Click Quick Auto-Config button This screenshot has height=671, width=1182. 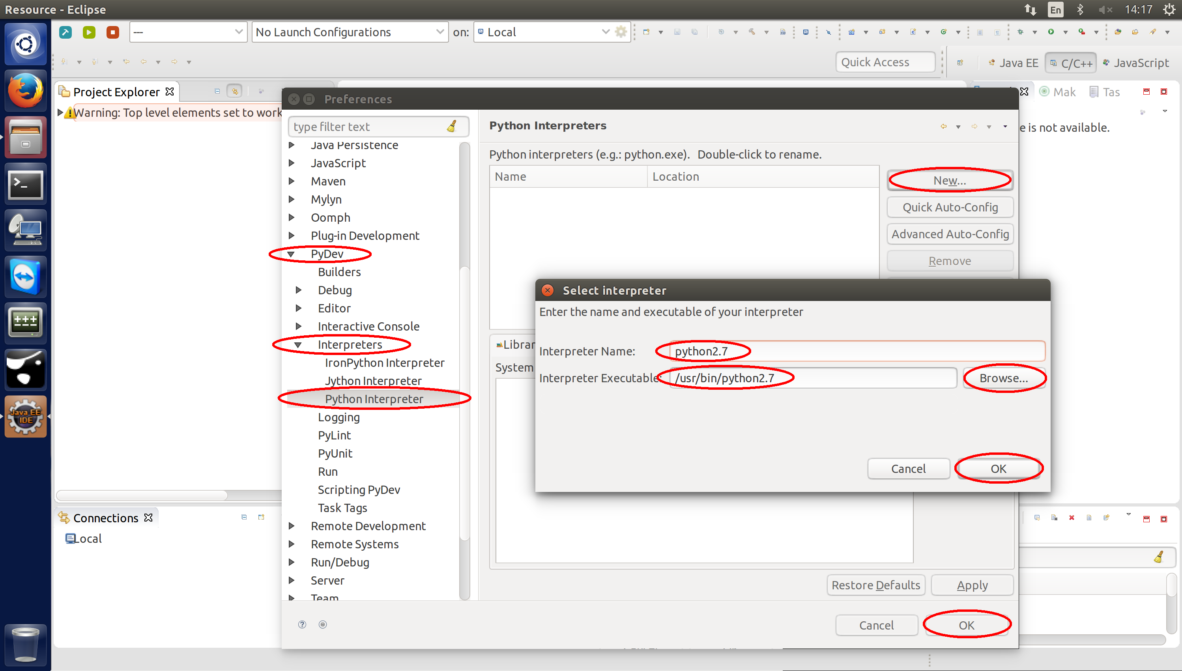click(950, 207)
